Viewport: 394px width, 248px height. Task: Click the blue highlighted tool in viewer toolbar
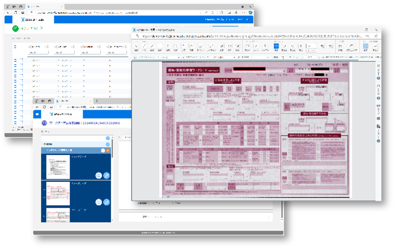point(276,46)
